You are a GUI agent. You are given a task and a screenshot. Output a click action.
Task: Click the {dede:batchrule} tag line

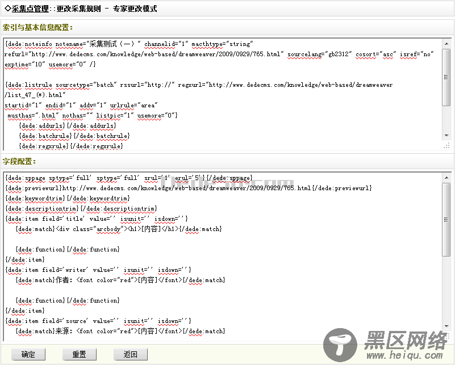point(74,136)
